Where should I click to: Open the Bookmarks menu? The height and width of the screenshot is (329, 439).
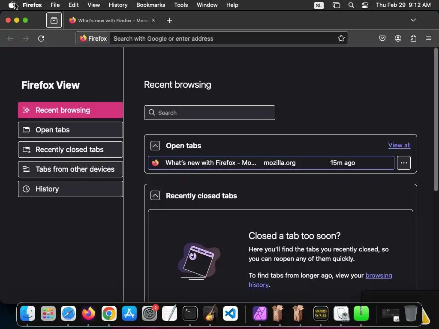click(x=150, y=5)
